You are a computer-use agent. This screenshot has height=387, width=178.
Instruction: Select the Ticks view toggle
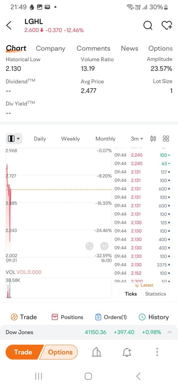pyautogui.click(x=131, y=294)
